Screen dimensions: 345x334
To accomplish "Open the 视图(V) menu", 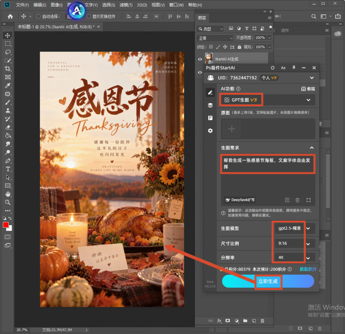I will pyautogui.click(x=158, y=5).
